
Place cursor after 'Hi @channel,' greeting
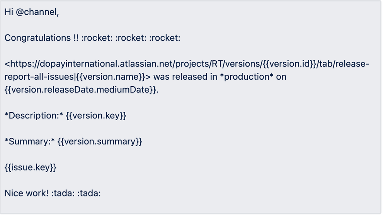[60, 12]
